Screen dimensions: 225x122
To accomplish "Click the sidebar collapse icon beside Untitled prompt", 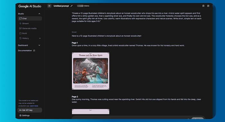I will [x=50, y=6].
